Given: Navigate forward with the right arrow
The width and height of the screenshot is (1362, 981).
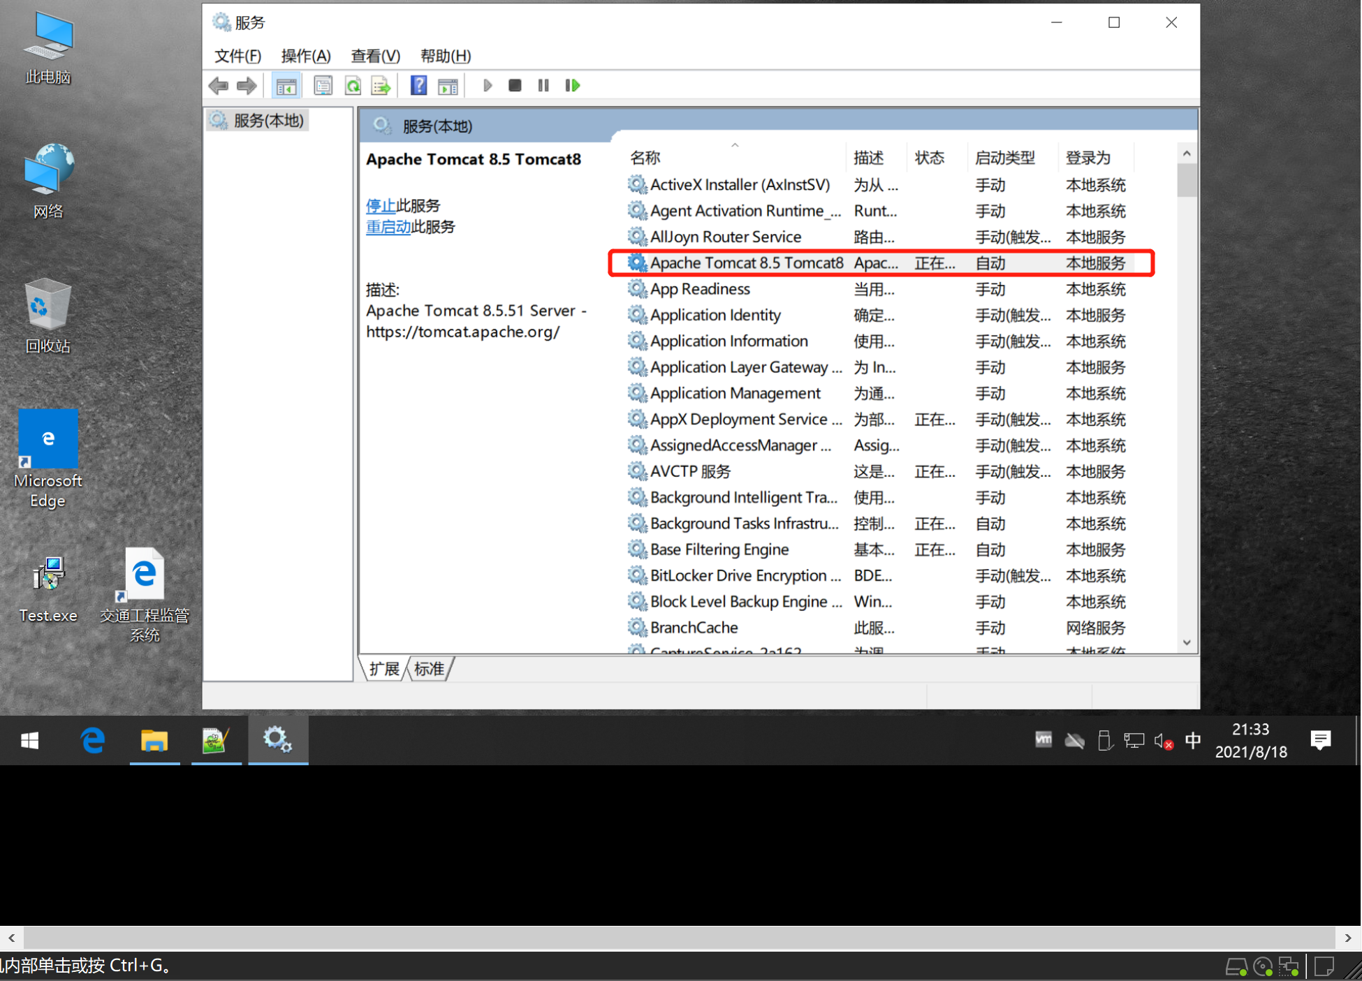Looking at the screenshot, I should [246, 85].
